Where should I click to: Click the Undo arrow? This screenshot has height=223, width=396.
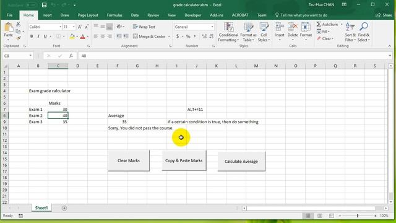click(x=53, y=5)
